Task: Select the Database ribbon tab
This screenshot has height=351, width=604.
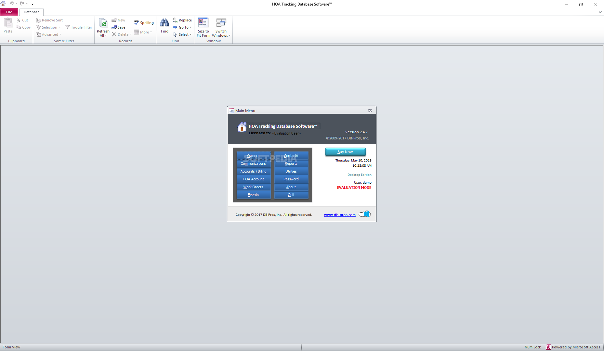Action: coord(32,12)
